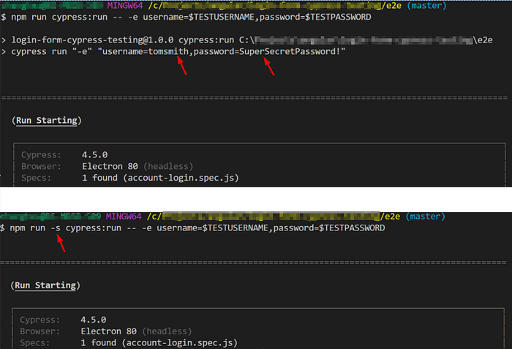Viewport: 512px width, 349px height.
Task: Click '(headless)' label in top terminal
Action: [168, 166]
